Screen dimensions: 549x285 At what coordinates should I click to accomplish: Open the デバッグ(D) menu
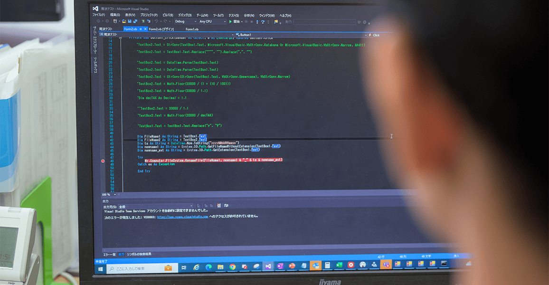click(185, 15)
